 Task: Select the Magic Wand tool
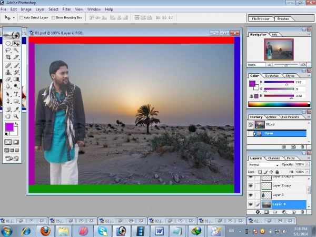pos(16,51)
